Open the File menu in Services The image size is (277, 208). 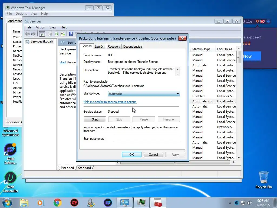pos(29,27)
